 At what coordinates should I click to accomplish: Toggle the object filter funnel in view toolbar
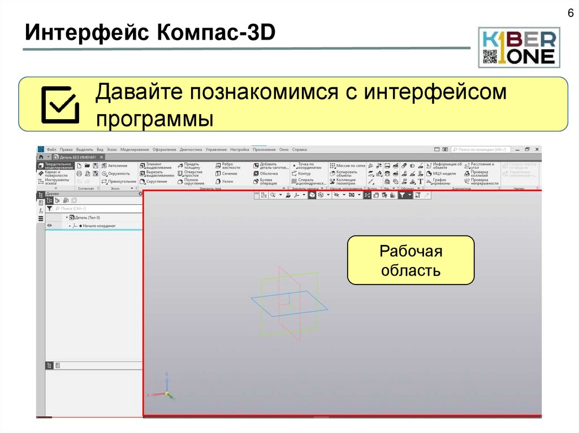(x=402, y=195)
